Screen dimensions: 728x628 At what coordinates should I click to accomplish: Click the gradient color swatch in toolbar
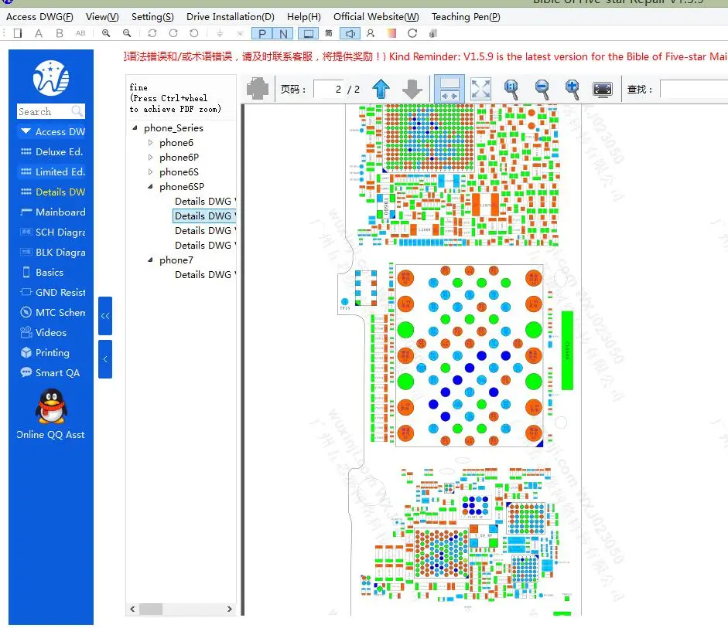[x=391, y=33]
